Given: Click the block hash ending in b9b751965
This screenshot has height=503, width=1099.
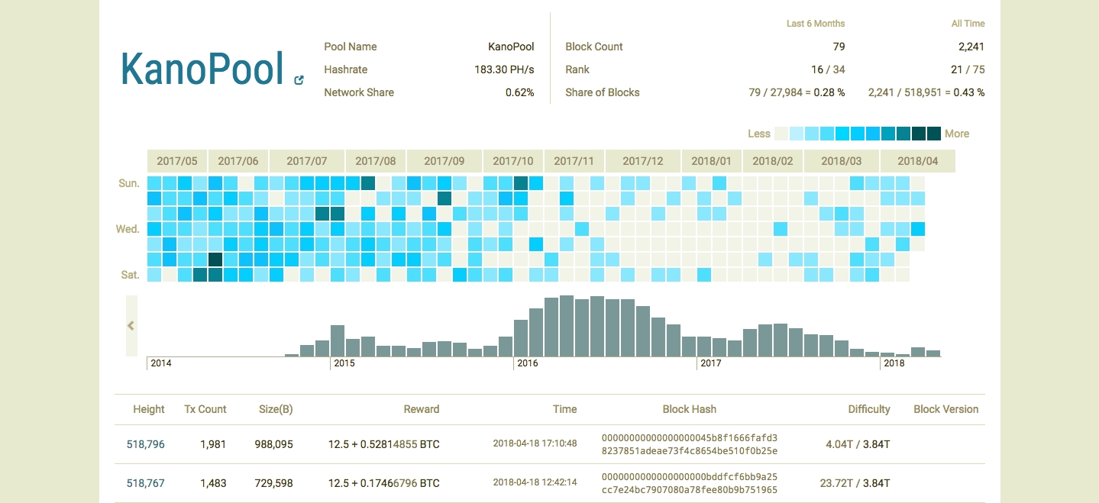Looking at the screenshot, I should [690, 483].
